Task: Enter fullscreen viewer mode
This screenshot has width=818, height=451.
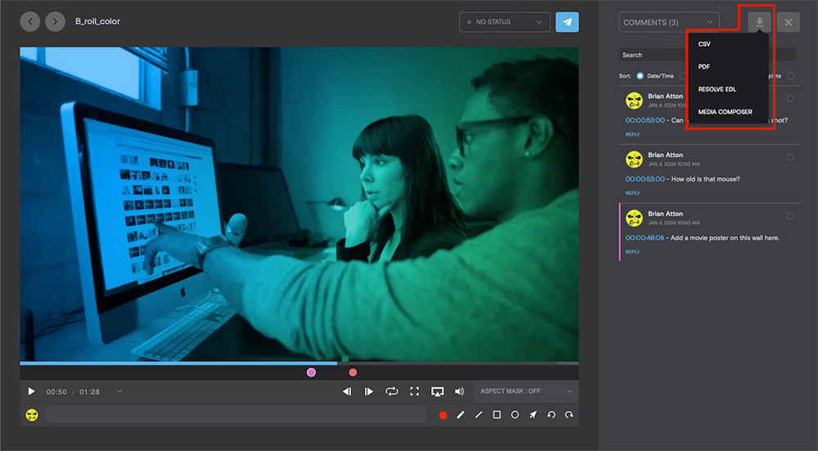Action: pos(414,391)
